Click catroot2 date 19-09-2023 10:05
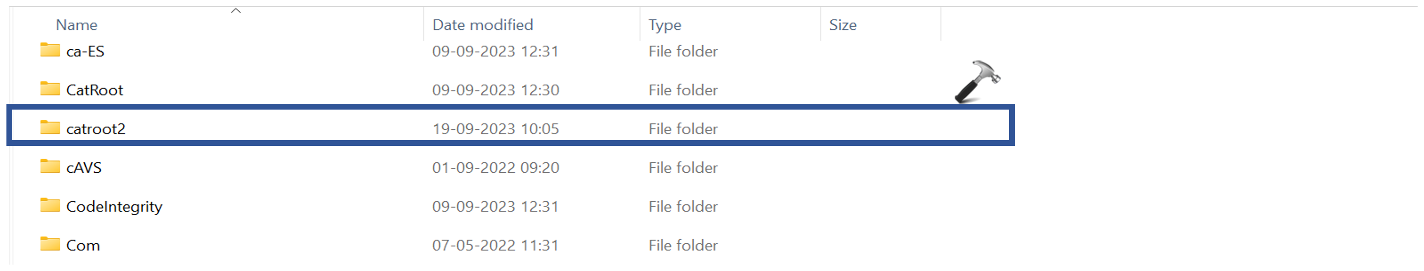 point(495,129)
